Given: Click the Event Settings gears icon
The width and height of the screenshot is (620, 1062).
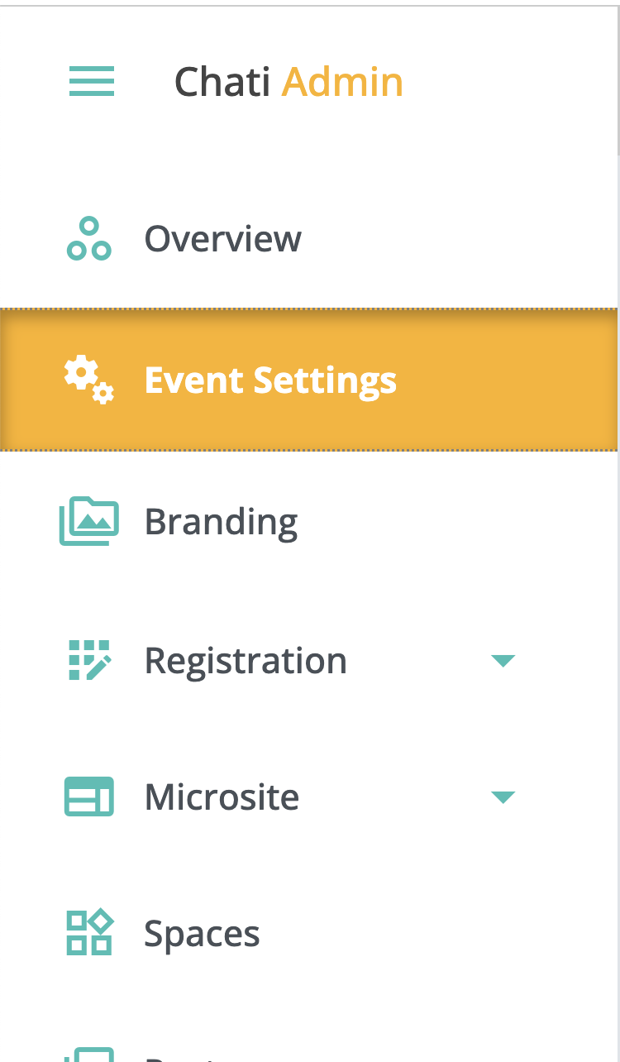Looking at the screenshot, I should coord(88,380).
